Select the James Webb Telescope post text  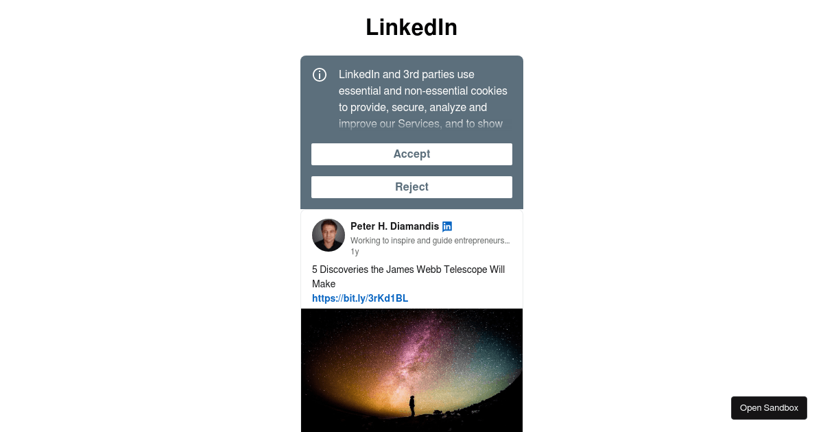(x=408, y=269)
